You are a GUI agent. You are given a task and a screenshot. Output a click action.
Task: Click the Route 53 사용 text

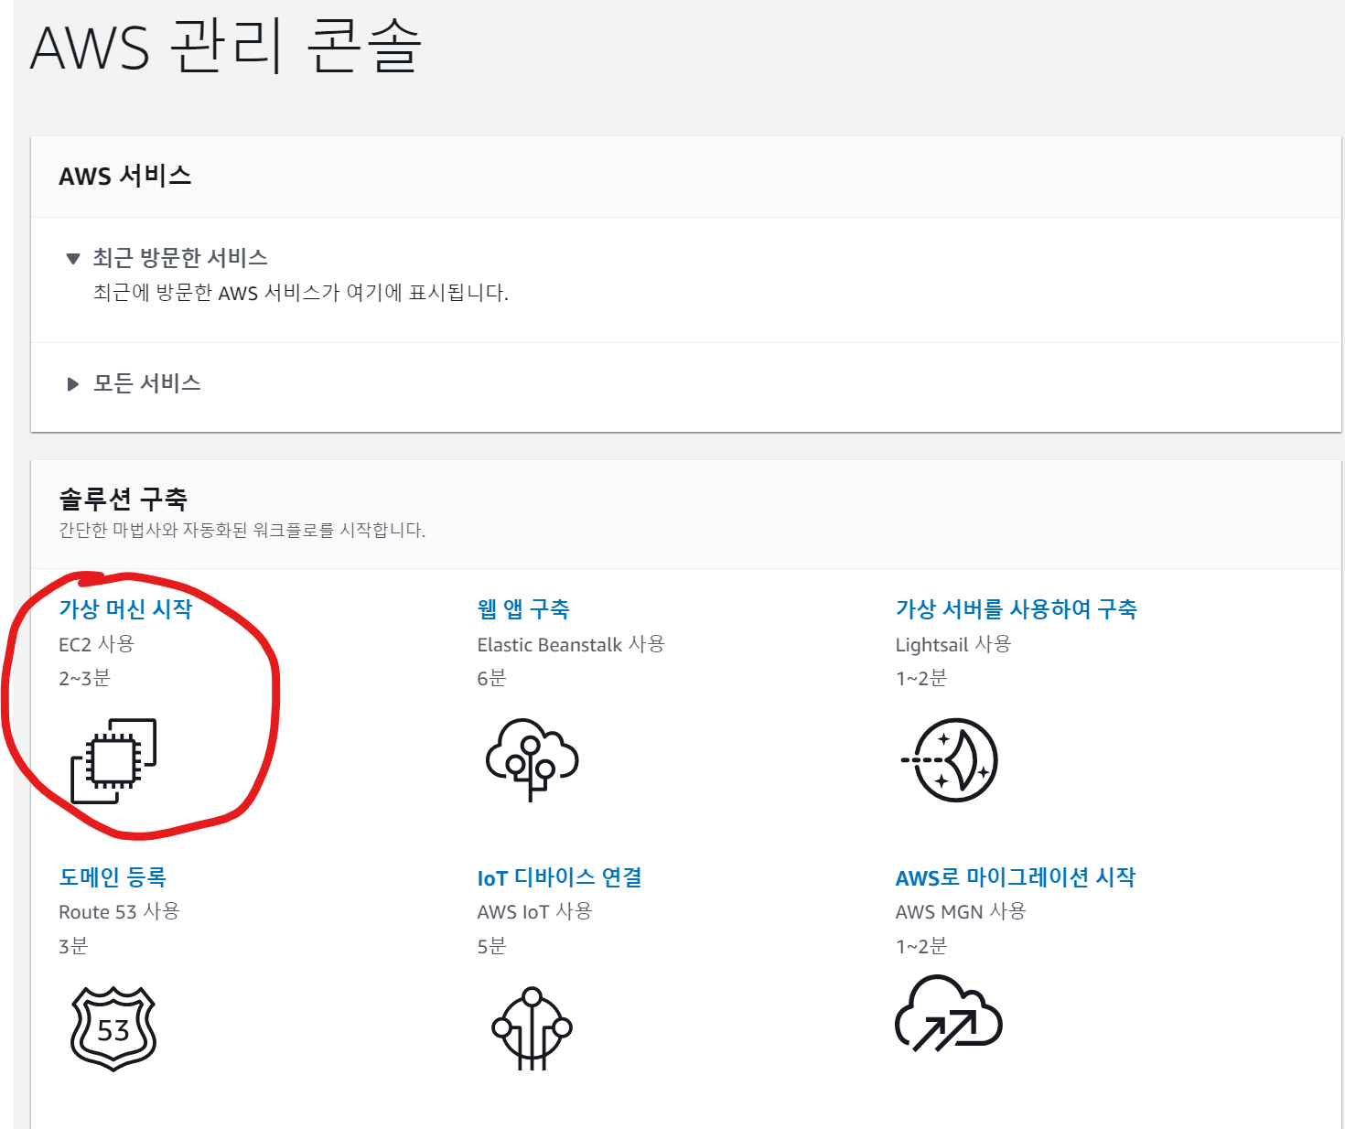(119, 911)
